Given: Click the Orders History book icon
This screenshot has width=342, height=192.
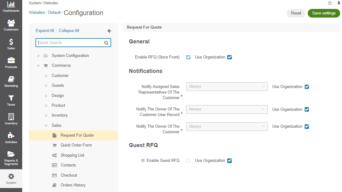Looking at the screenshot, I should 55,185.
